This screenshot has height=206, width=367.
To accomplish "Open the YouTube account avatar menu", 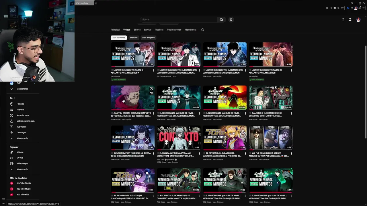I will pyautogui.click(x=358, y=19).
